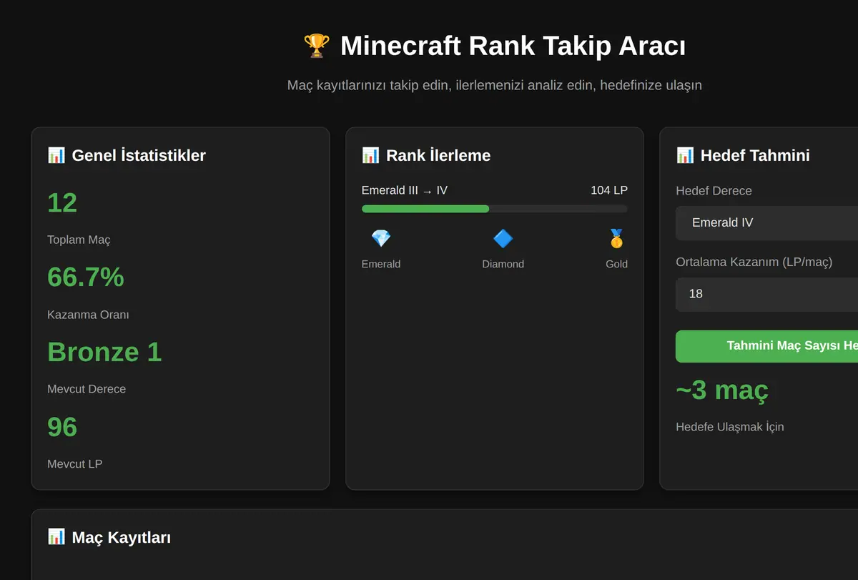Click the trophy icon in the page title

[x=317, y=46]
